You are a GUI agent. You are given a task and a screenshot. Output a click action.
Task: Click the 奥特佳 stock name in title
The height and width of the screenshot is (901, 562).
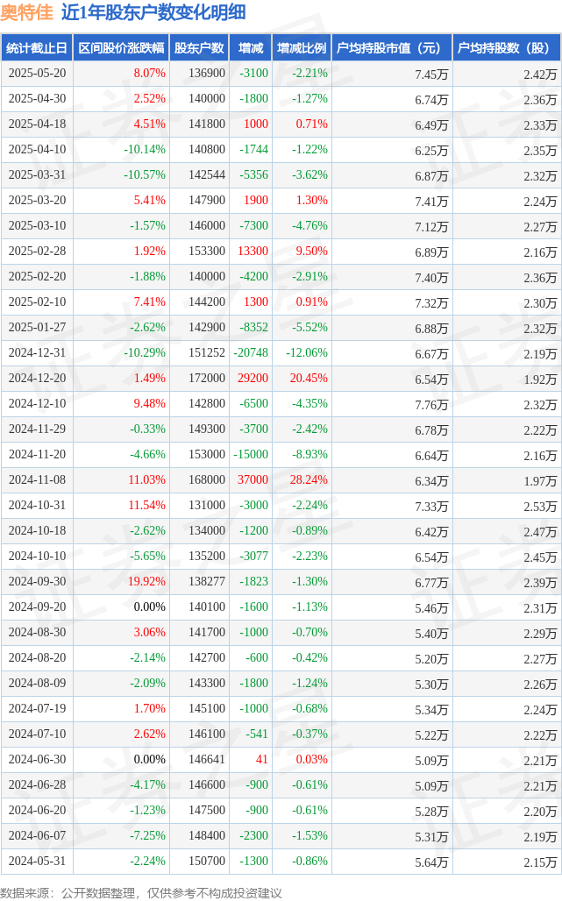pyautogui.click(x=27, y=12)
